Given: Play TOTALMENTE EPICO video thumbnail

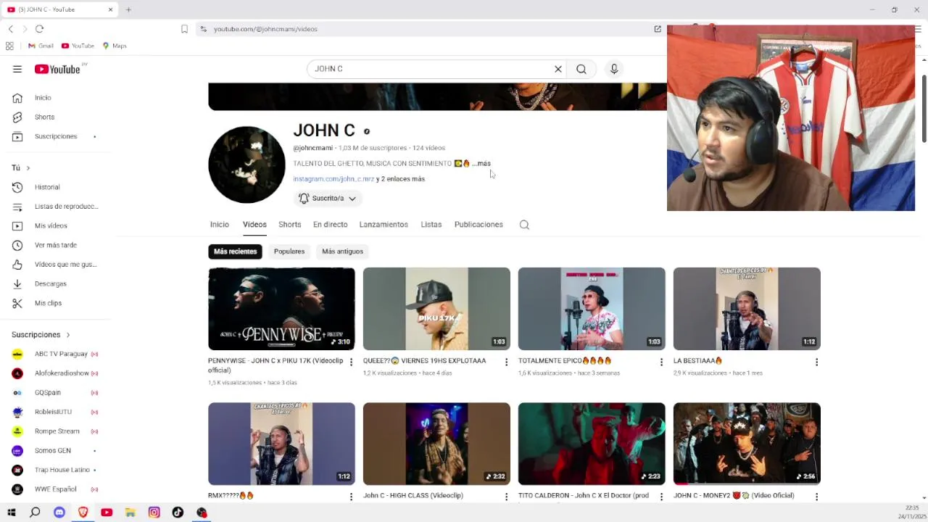Looking at the screenshot, I should pos(592,309).
